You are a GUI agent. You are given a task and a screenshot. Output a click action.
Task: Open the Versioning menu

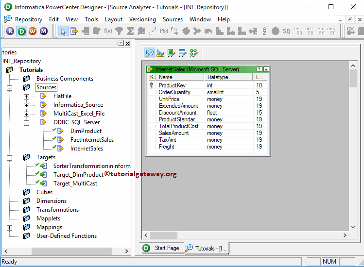[142, 19]
